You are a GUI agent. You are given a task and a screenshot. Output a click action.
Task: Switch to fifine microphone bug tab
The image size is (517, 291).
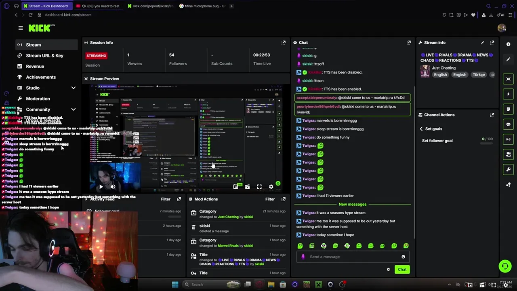pos(202,6)
